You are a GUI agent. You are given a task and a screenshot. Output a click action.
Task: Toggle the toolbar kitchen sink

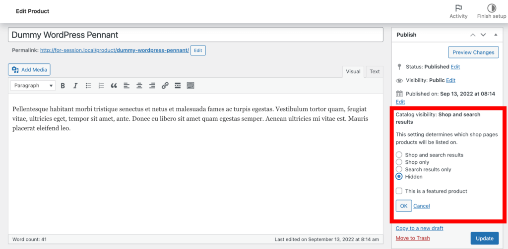point(190,86)
